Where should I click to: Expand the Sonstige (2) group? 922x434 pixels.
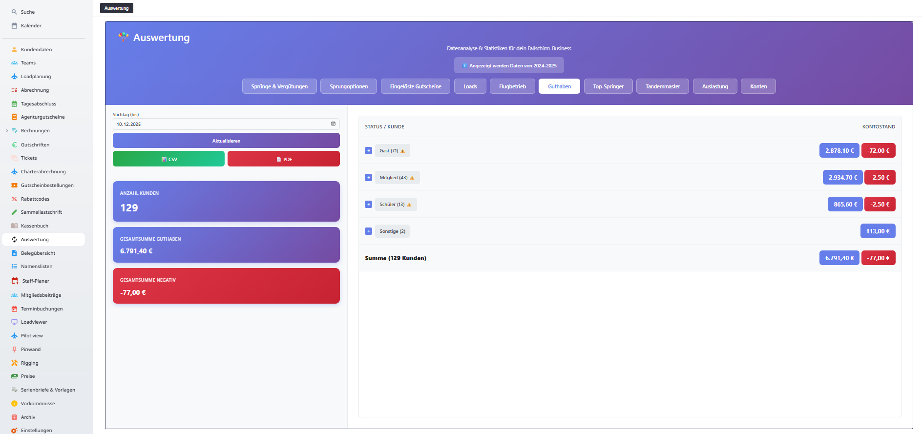point(369,231)
